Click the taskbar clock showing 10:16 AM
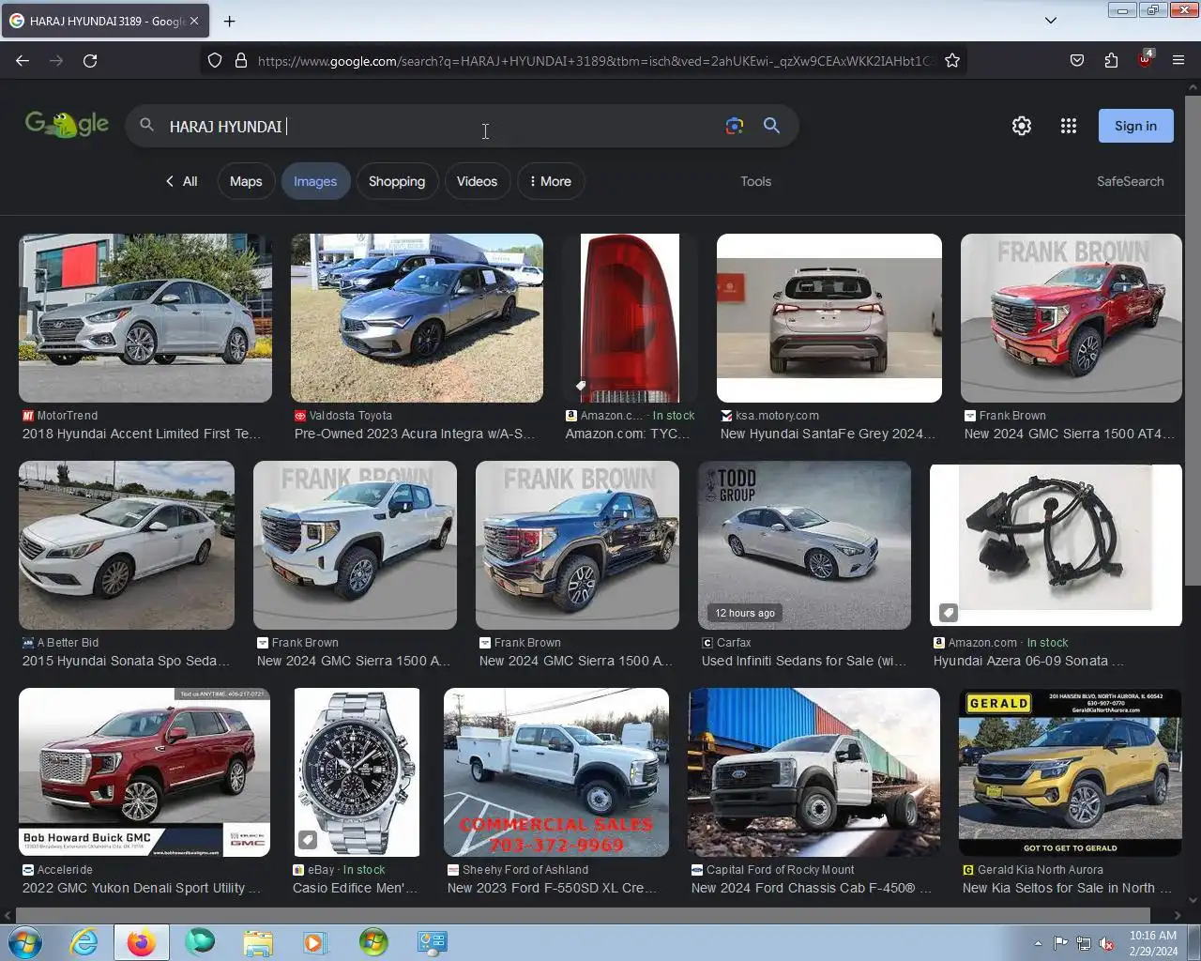Image resolution: width=1201 pixels, height=961 pixels. point(1153,943)
